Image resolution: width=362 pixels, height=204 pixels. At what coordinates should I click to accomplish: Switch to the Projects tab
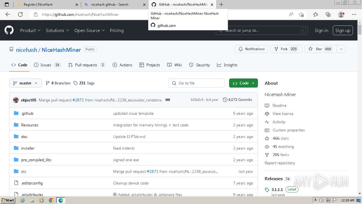150,65
